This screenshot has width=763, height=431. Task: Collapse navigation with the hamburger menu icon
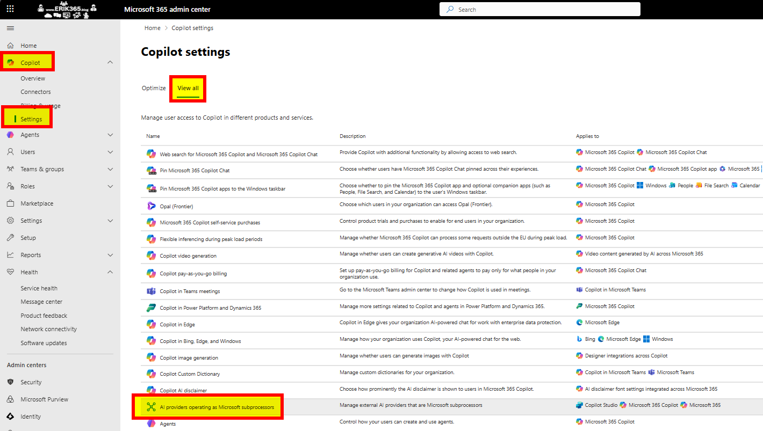coord(10,28)
